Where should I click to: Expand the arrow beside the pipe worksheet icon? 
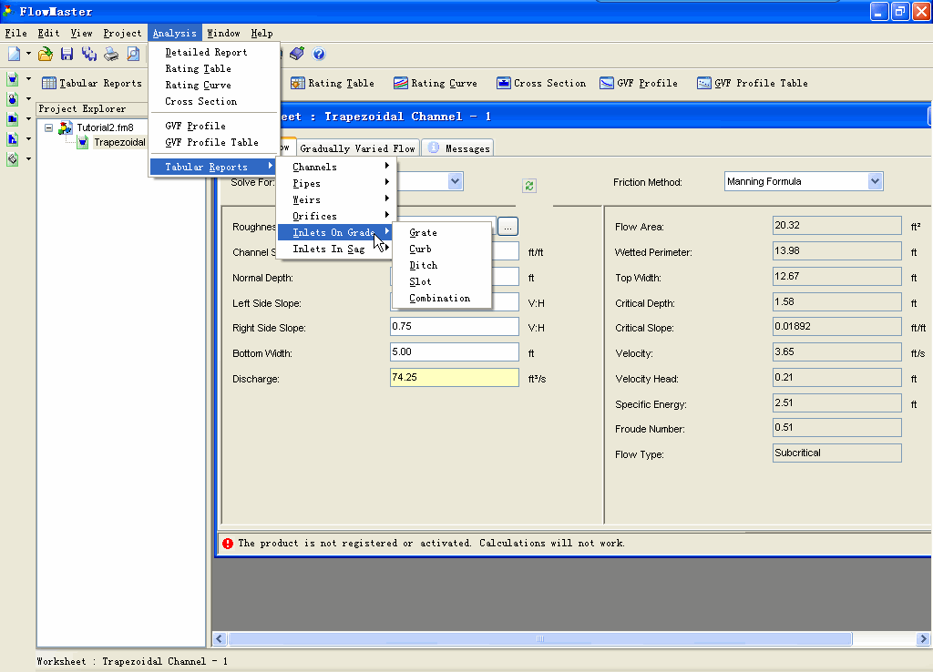coord(28,98)
